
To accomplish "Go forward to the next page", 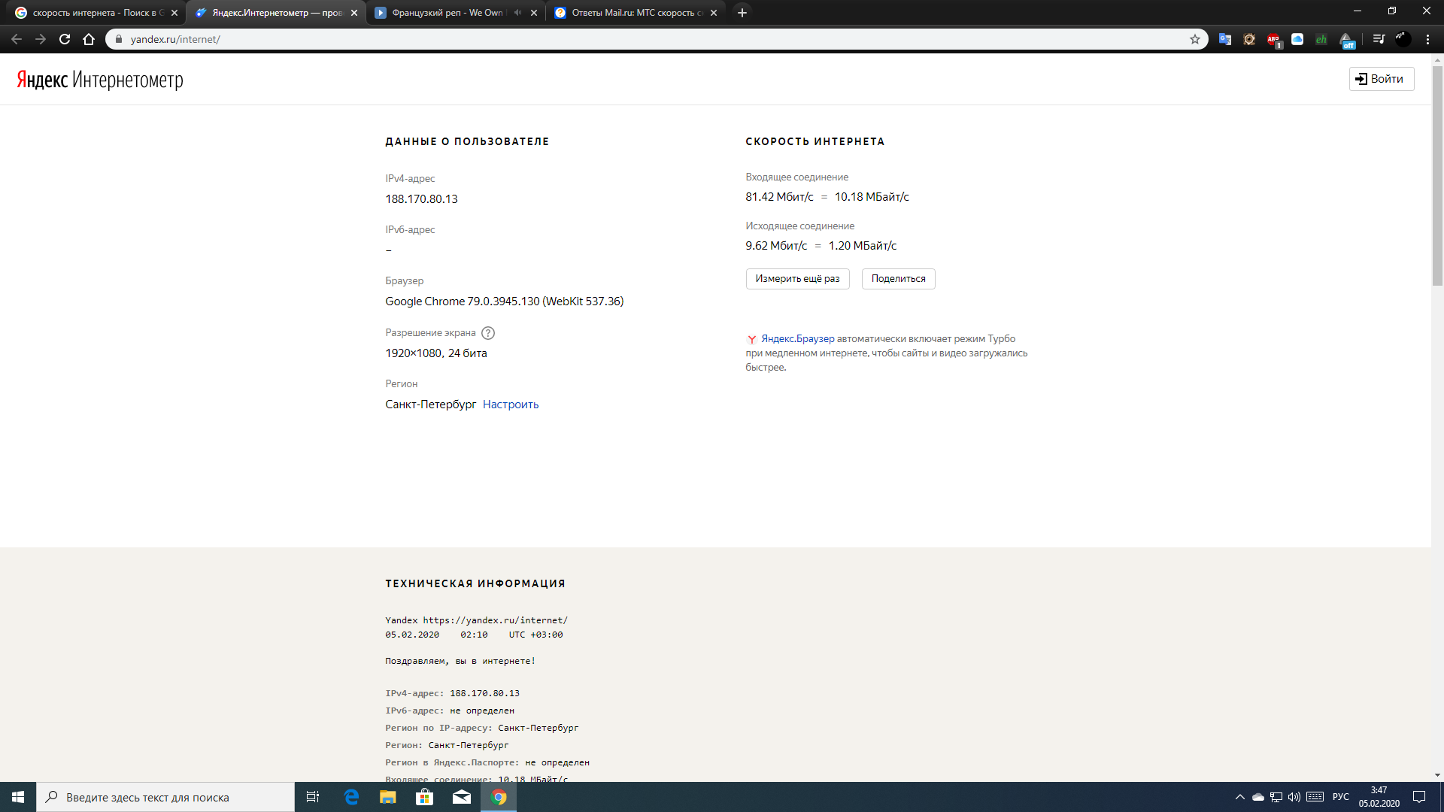I will [41, 39].
